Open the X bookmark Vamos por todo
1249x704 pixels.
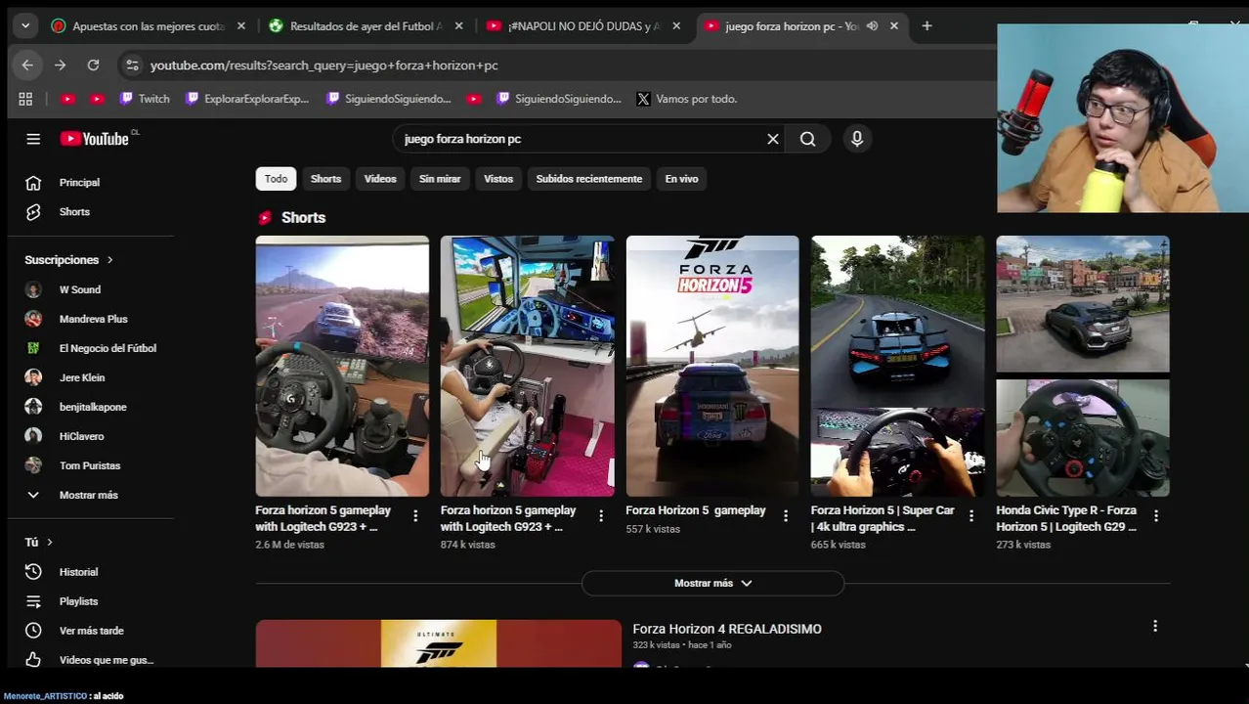[x=687, y=99]
